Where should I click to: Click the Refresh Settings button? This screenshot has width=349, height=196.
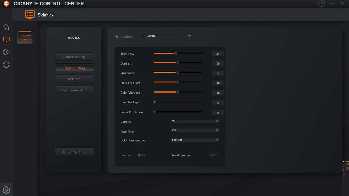pos(74,152)
